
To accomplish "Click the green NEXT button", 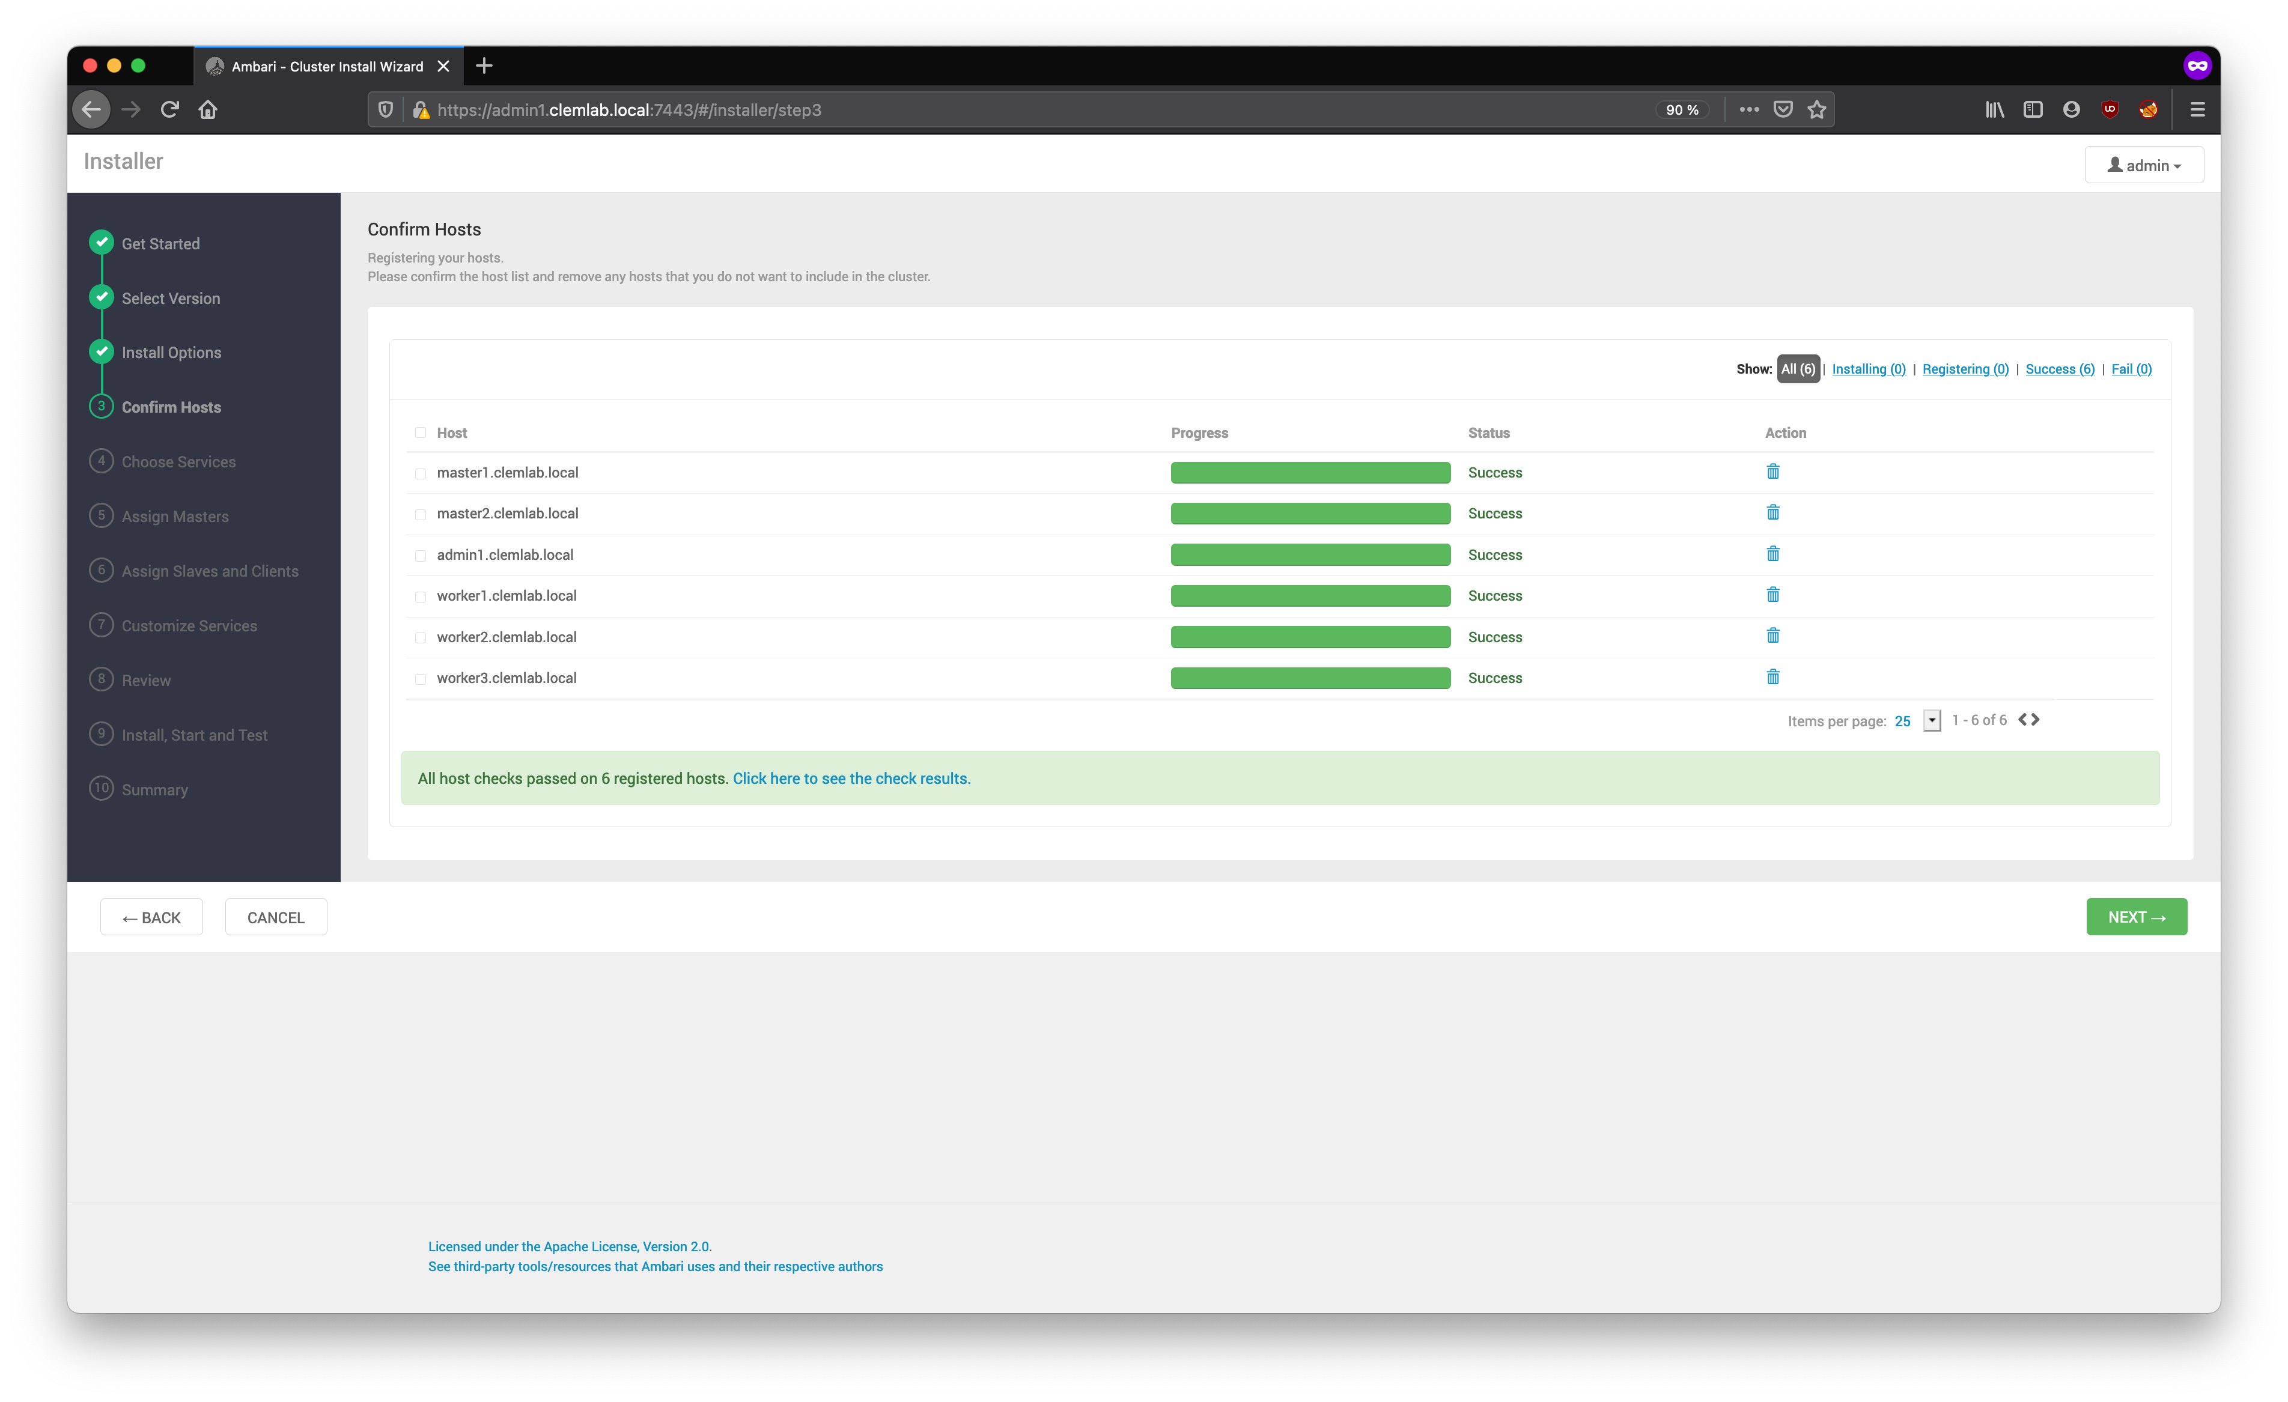I will (2136, 917).
